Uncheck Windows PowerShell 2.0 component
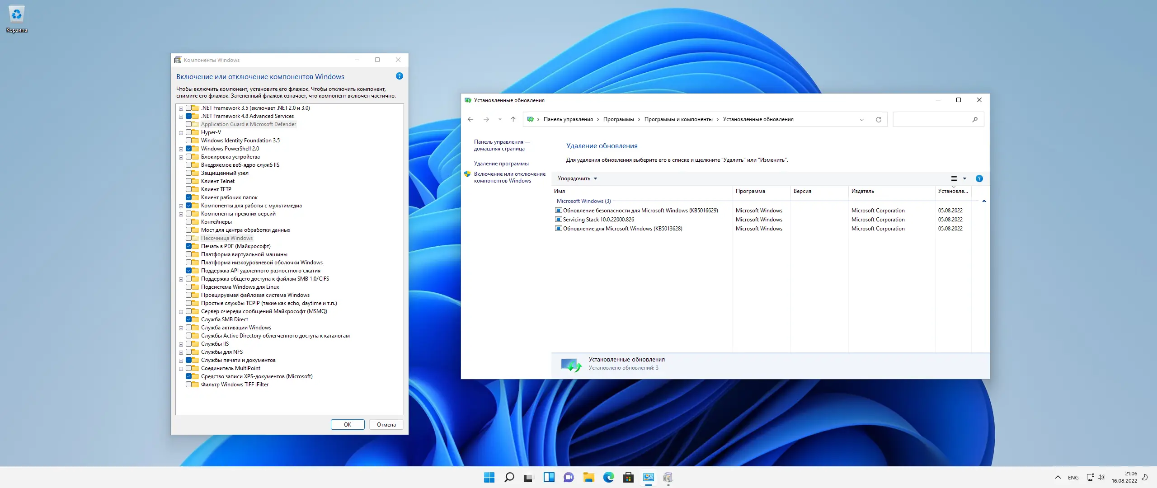1157x488 pixels. coord(188,149)
